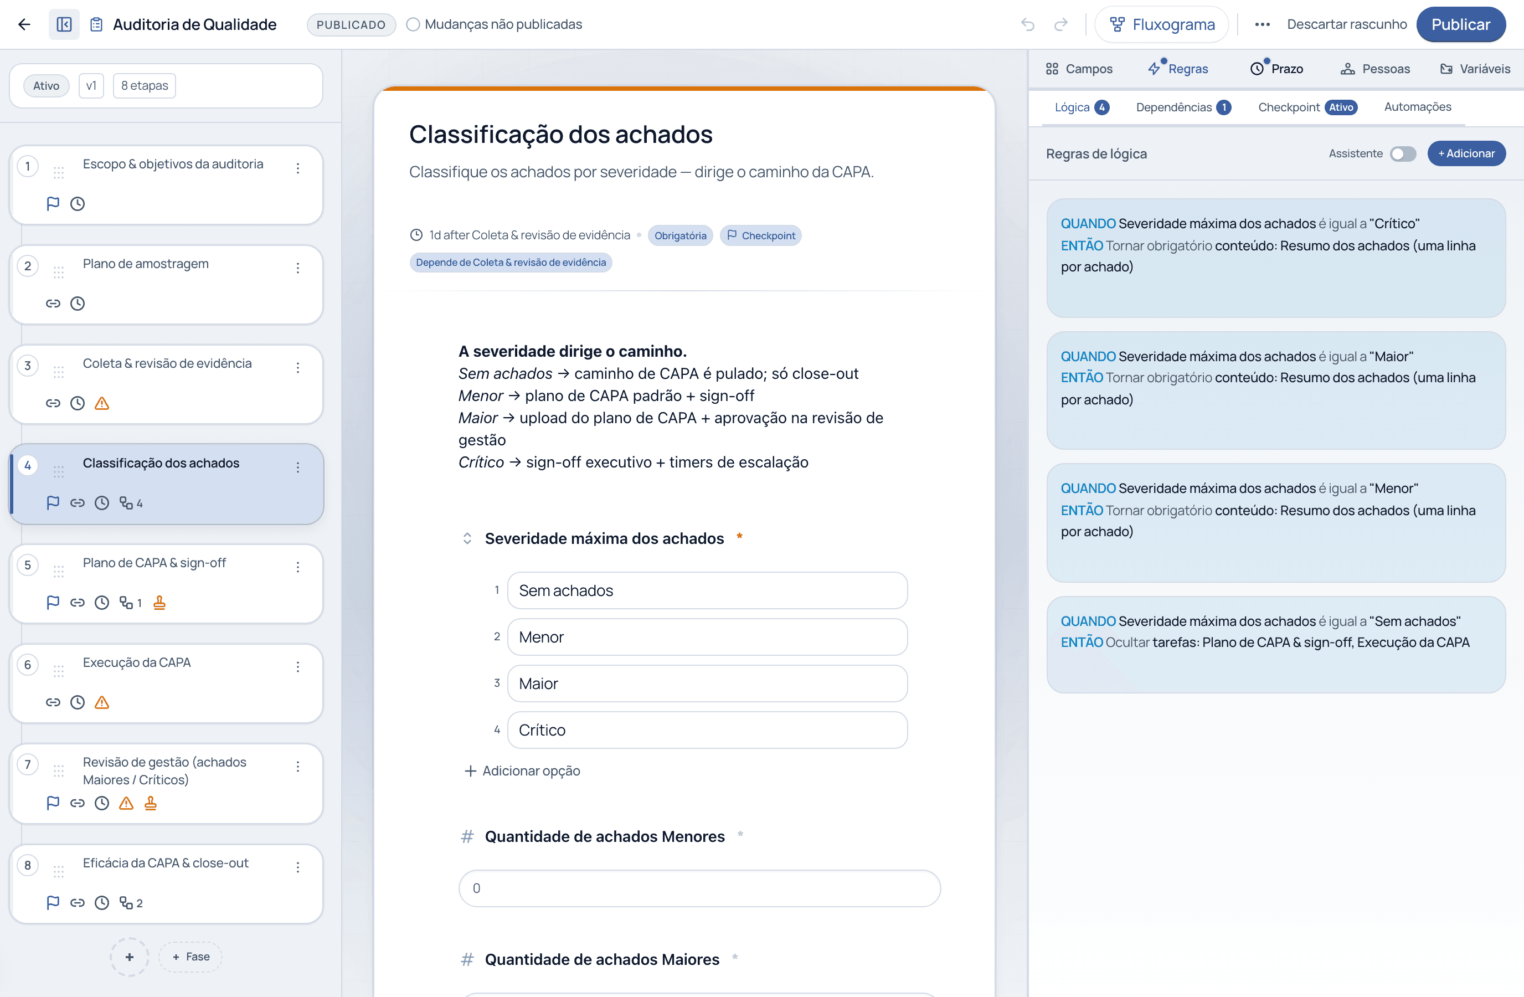Open options menu for Plano de amostragem step
1524x997 pixels.
click(298, 268)
